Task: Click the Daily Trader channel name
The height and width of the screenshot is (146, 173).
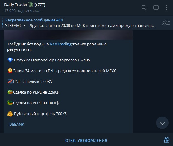Action: (x=16, y=4)
